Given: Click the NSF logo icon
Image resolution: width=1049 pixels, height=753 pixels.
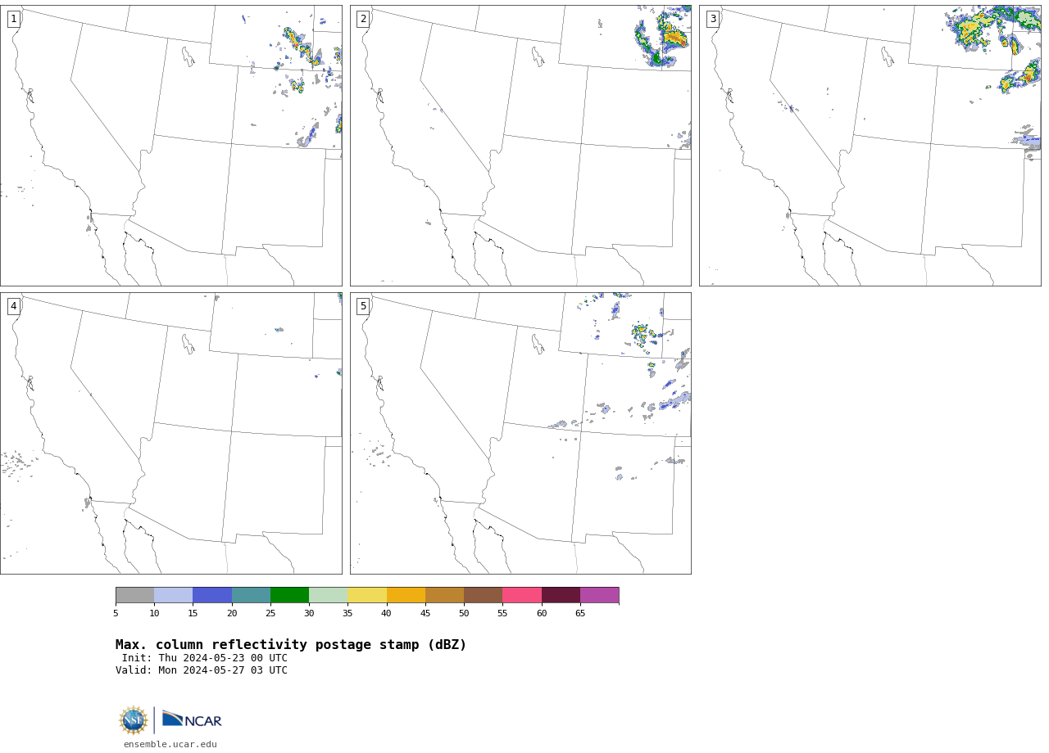Looking at the screenshot, I should [x=134, y=720].
